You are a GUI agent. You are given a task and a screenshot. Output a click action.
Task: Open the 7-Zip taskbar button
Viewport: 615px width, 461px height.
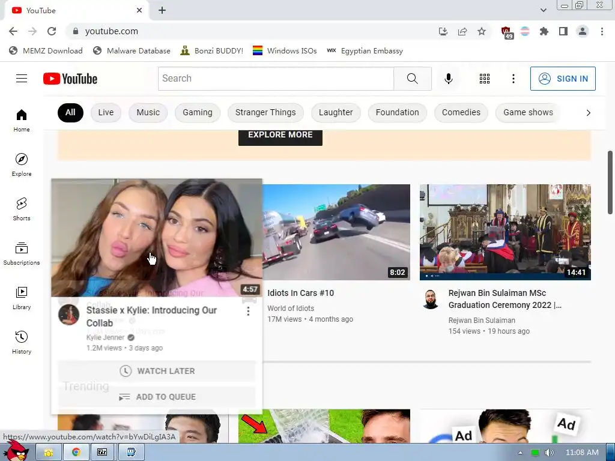pyautogui.click(x=102, y=453)
